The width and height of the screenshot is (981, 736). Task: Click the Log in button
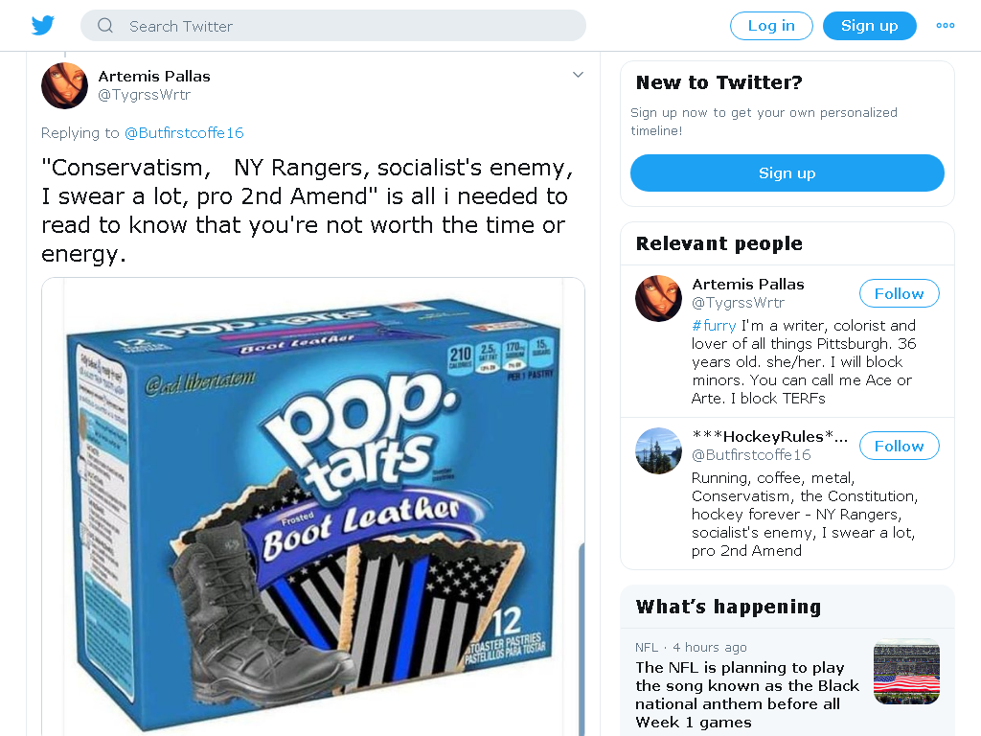[771, 26]
